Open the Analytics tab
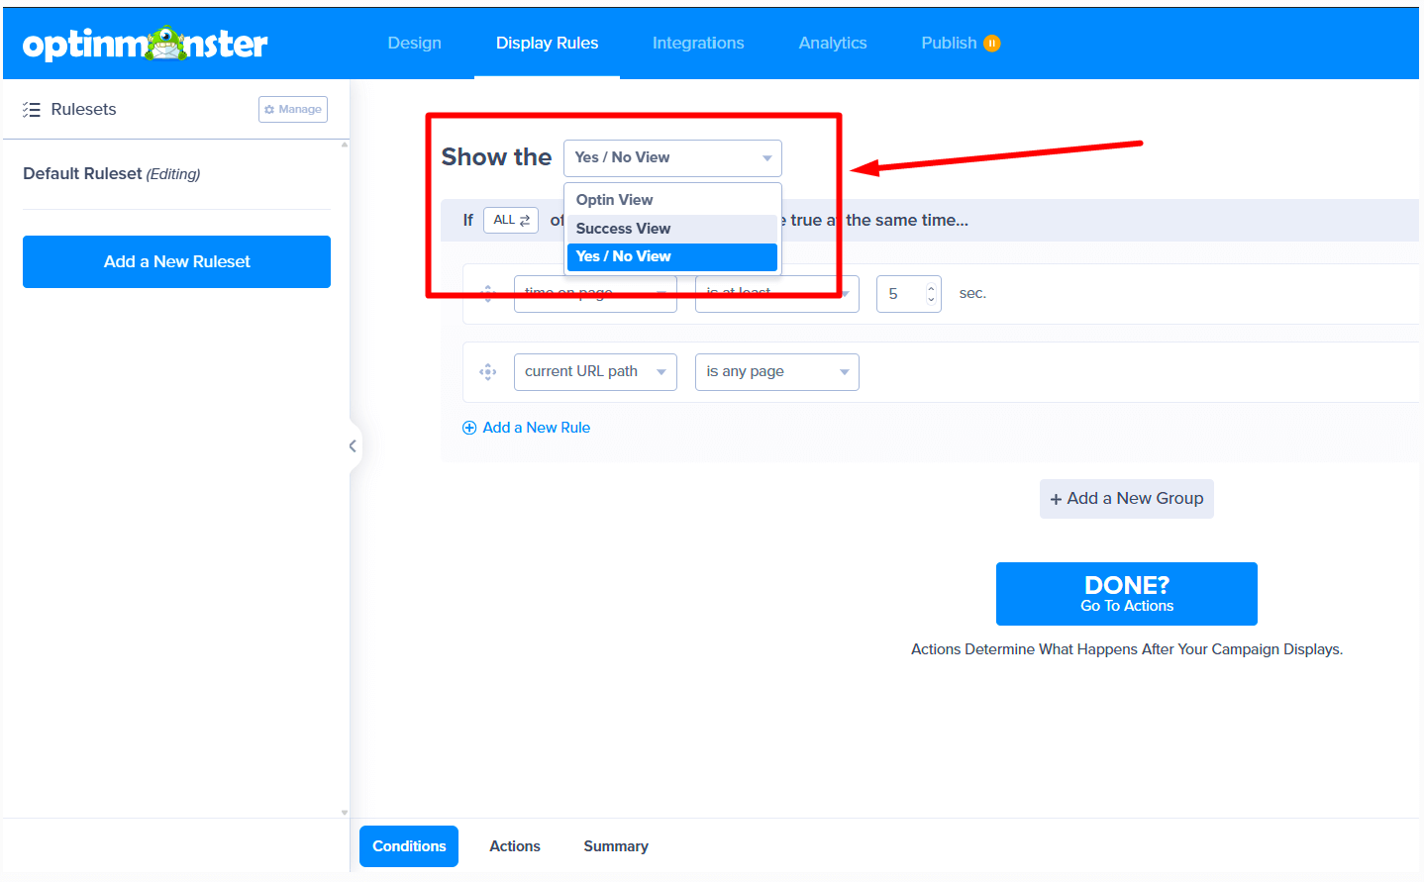 click(x=833, y=44)
